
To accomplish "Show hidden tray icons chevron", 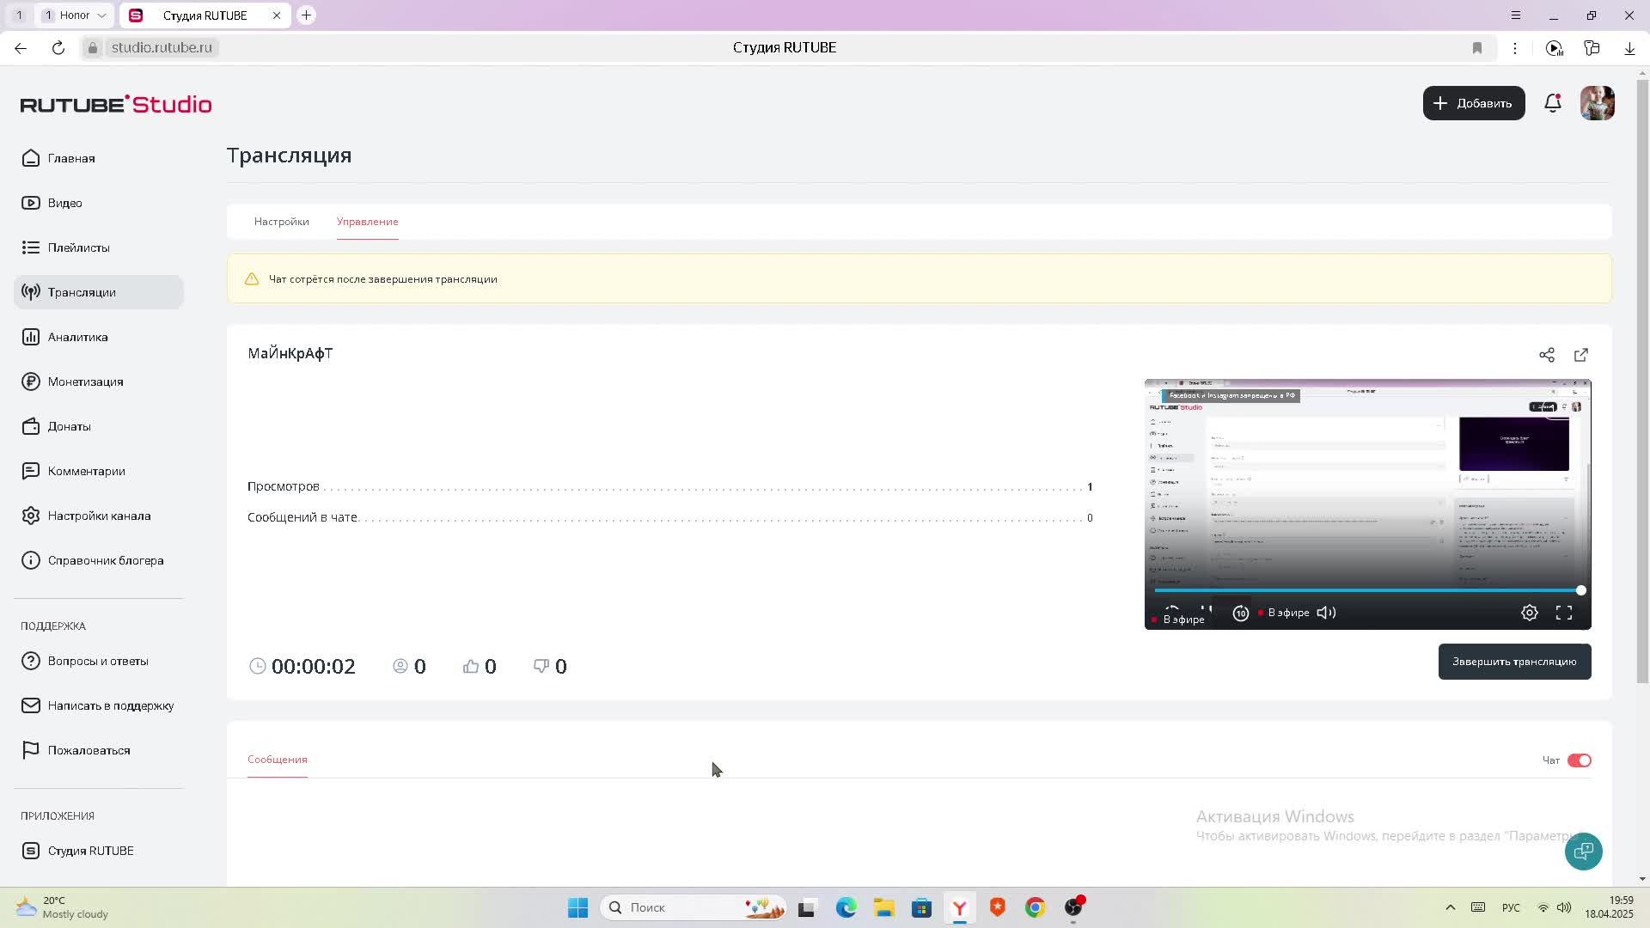I will (1450, 907).
